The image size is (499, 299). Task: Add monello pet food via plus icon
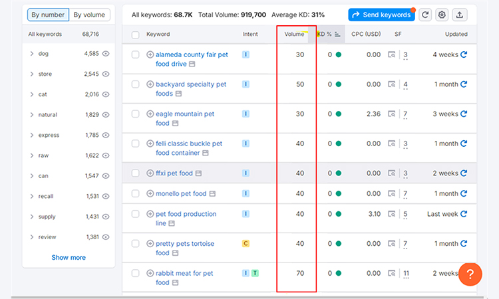[x=150, y=193]
